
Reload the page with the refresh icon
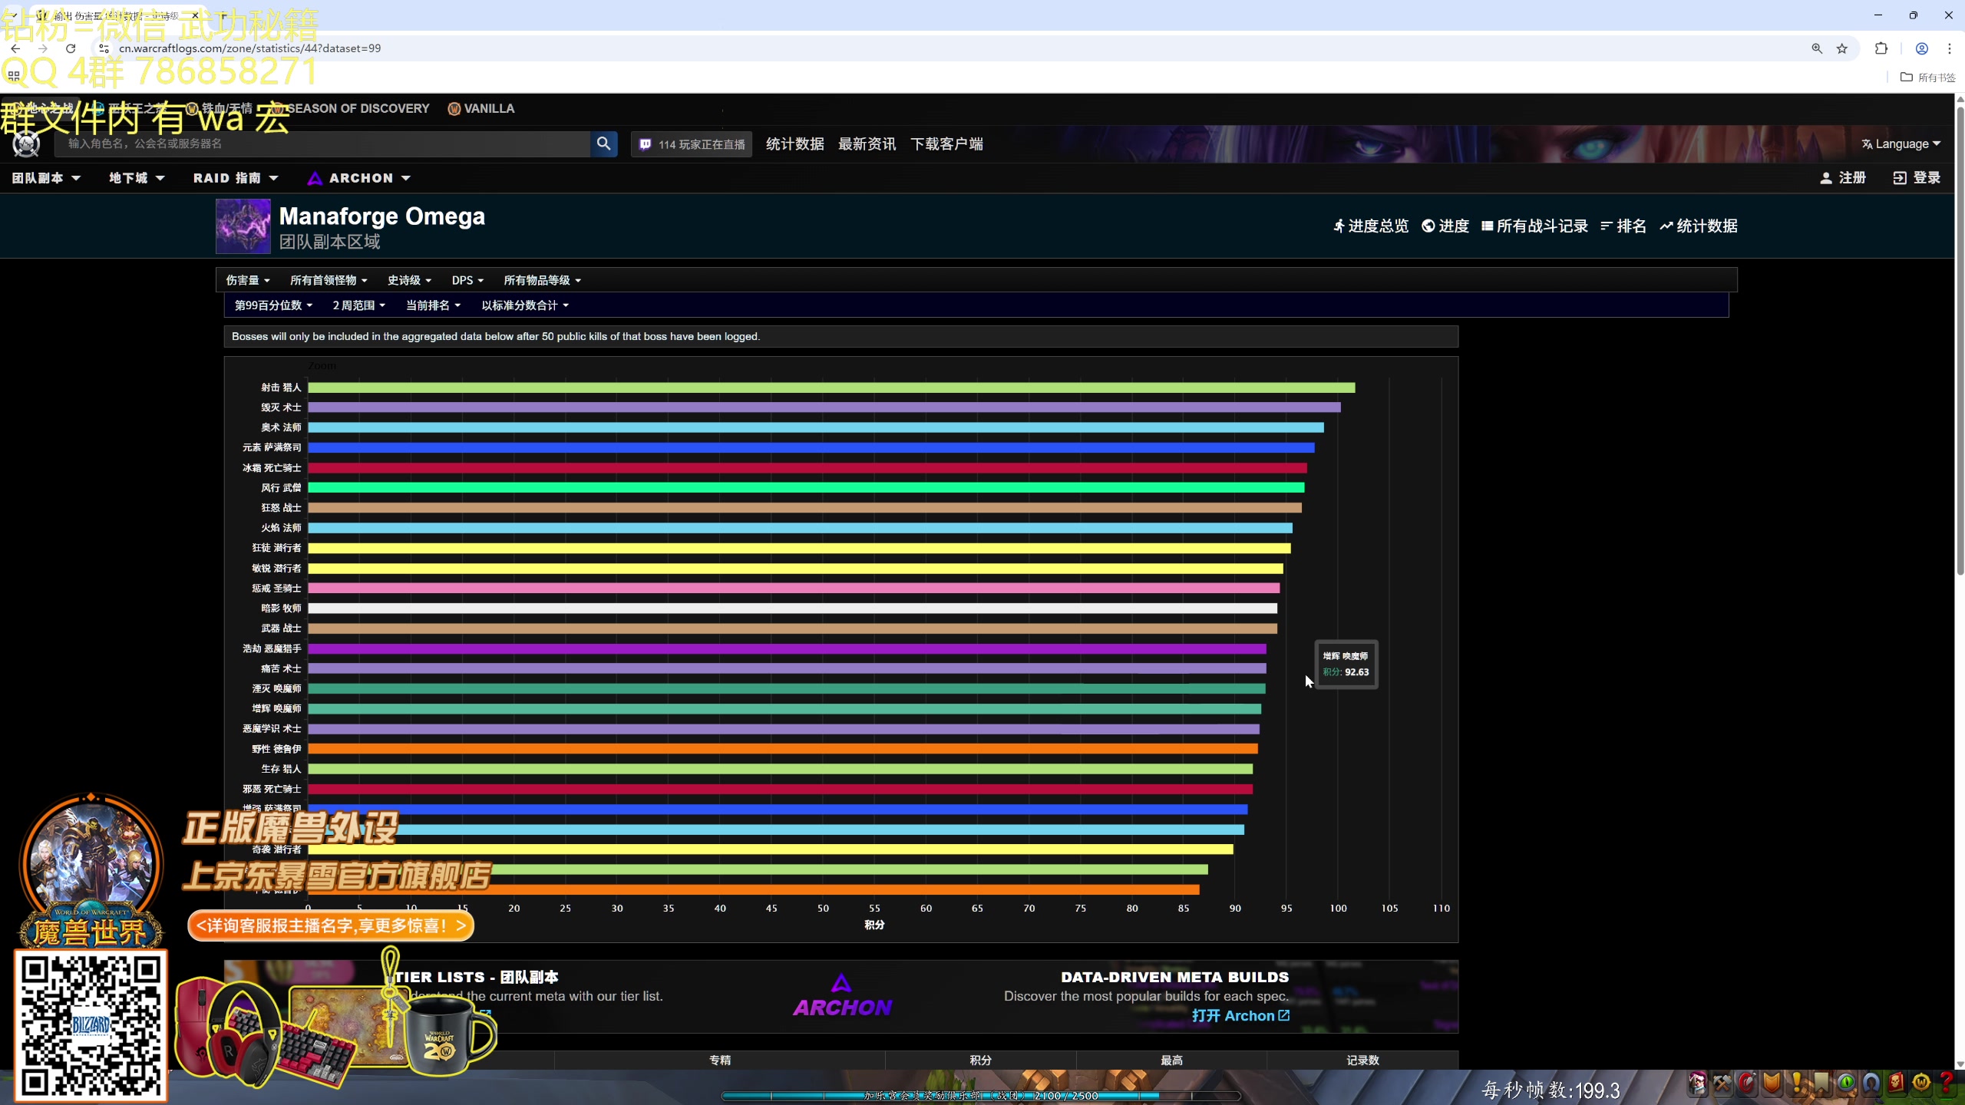(x=71, y=48)
